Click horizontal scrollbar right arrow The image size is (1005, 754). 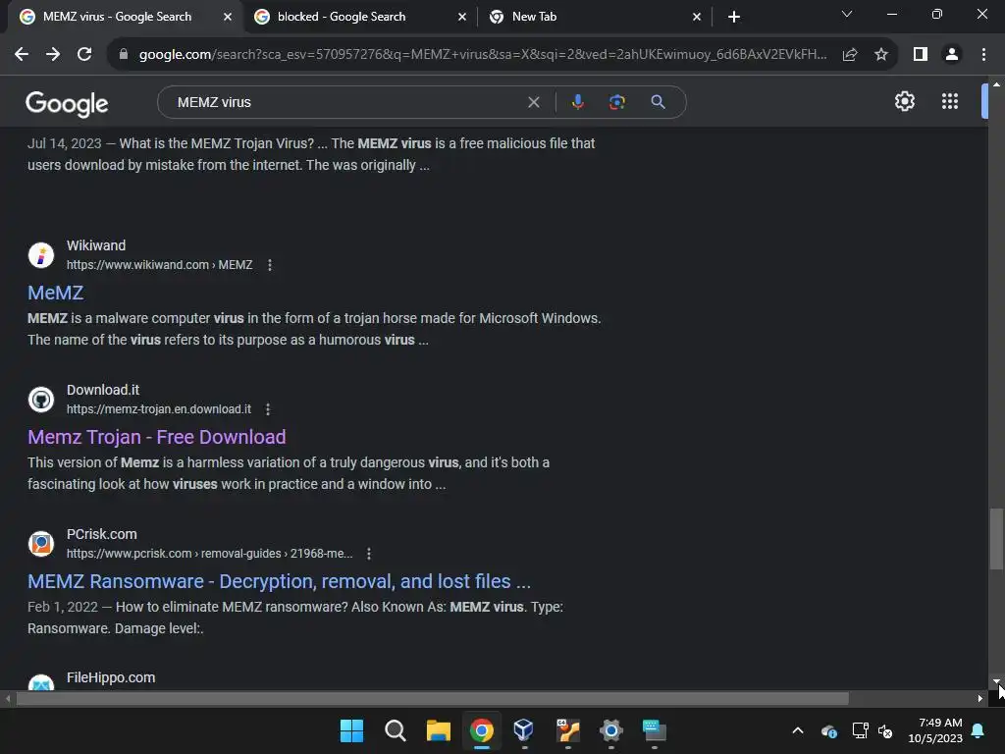[980, 698]
